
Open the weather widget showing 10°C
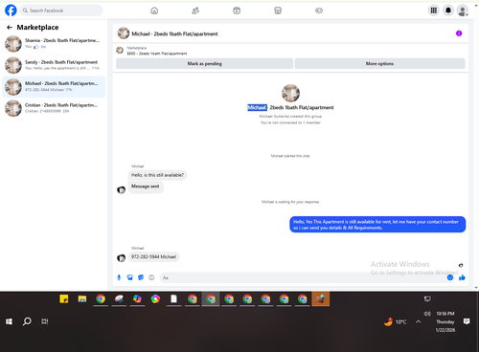(x=396, y=322)
